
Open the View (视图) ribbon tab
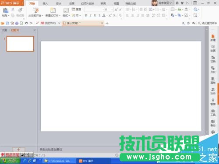point(116,3)
